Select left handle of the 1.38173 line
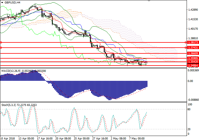The image size is (199, 140). point(1,42)
